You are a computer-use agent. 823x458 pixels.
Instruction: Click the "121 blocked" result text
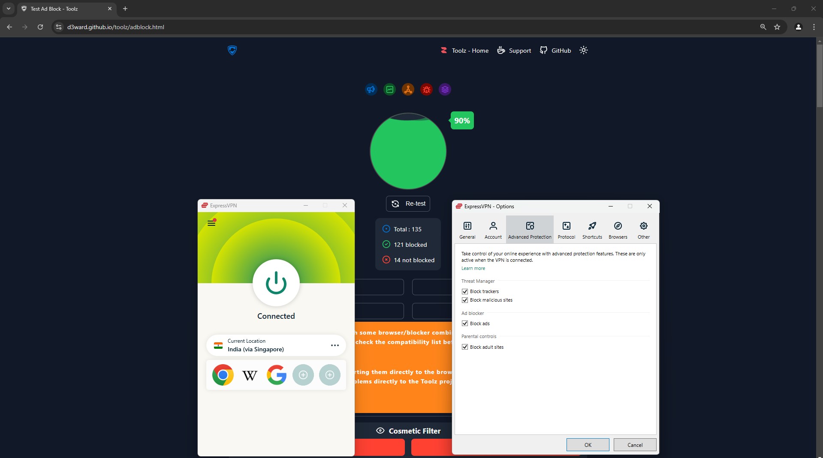tap(410, 245)
